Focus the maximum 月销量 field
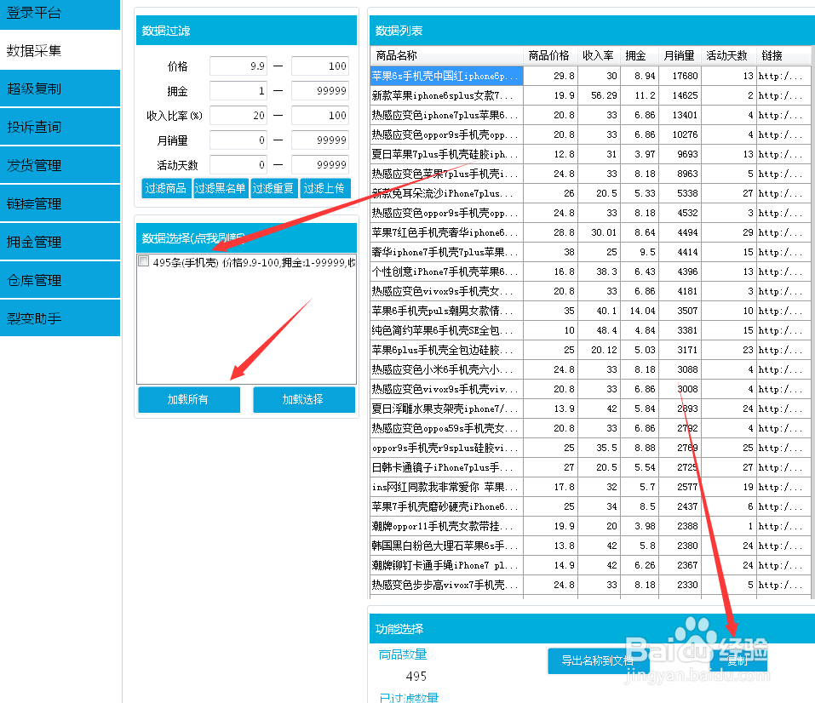Viewport: 815px width, 703px height. click(320, 140)
